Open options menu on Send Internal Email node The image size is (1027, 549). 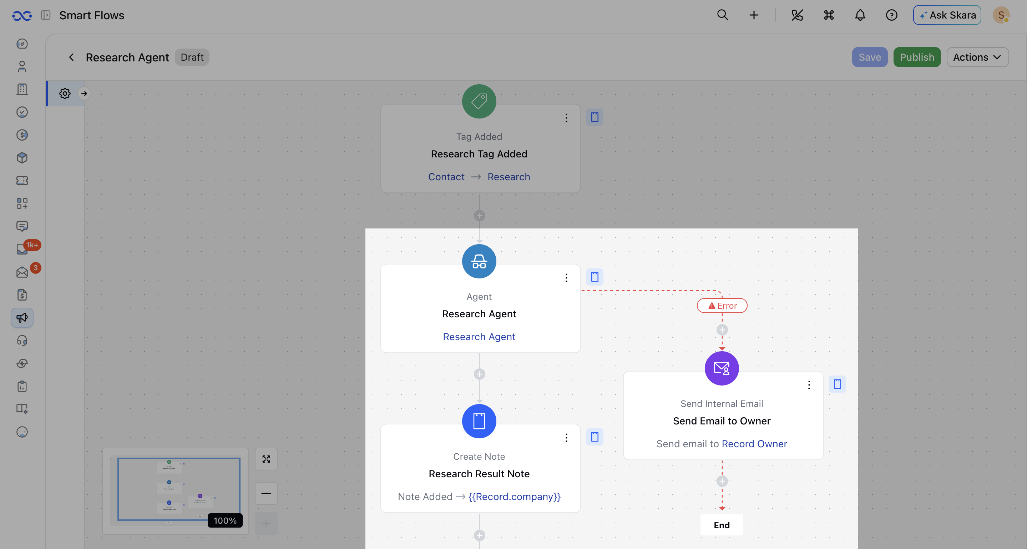(x=809, y=385)
